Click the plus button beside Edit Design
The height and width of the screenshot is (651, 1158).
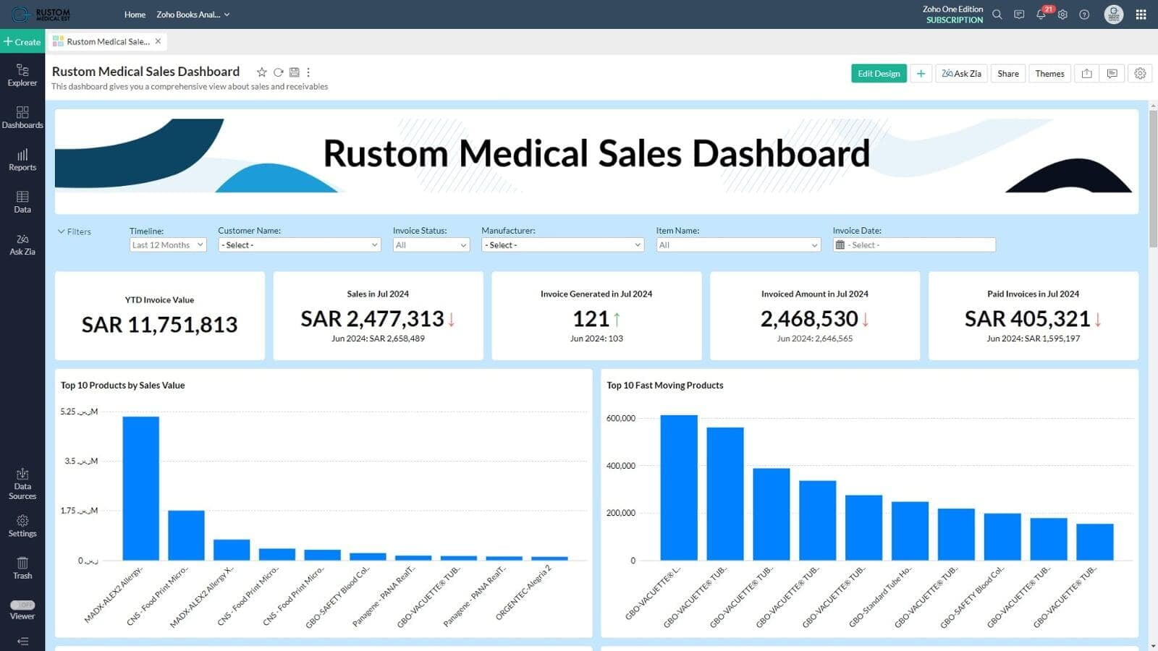[x=921, y=74]
